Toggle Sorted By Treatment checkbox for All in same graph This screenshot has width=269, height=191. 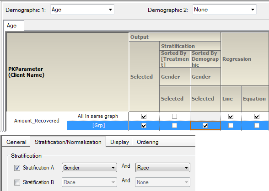point(174,117)
